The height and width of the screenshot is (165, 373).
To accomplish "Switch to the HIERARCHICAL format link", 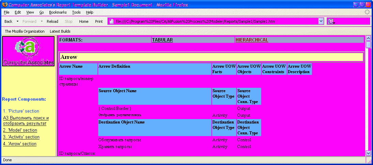I will [252, 40].
